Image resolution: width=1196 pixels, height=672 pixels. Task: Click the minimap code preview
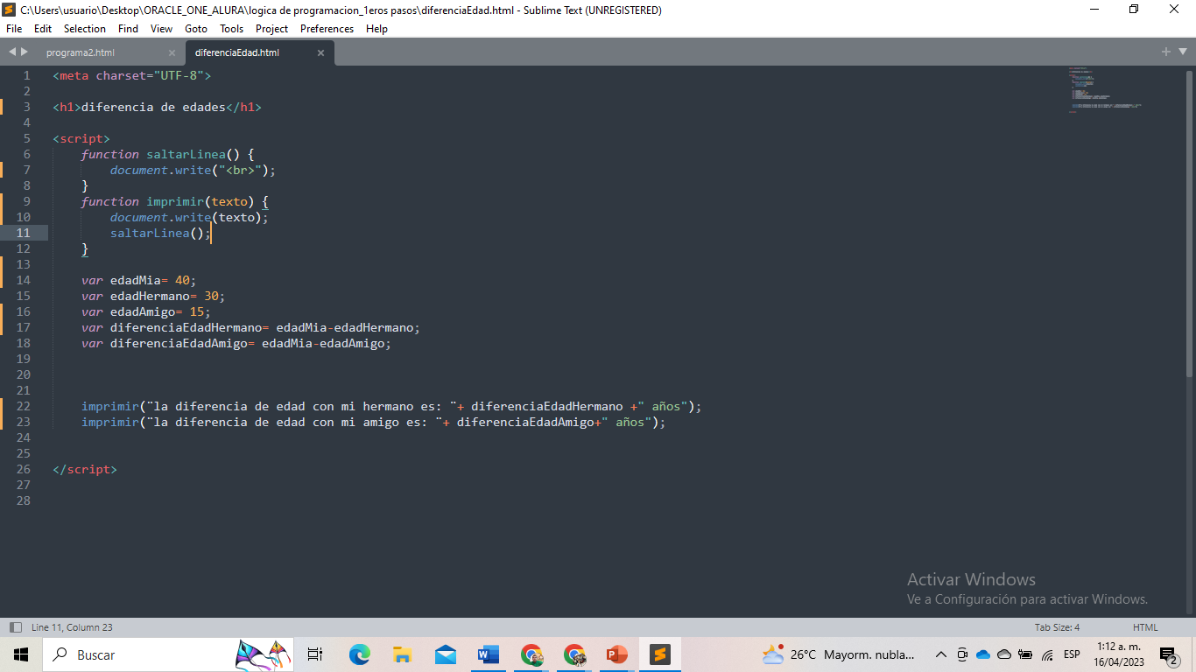[x=1105, y=90]
